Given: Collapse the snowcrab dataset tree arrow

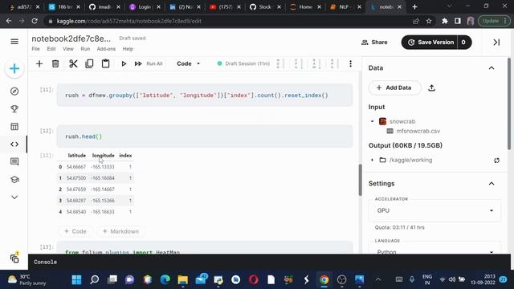Looking at the screenshot, I should [x=372, y=121].
